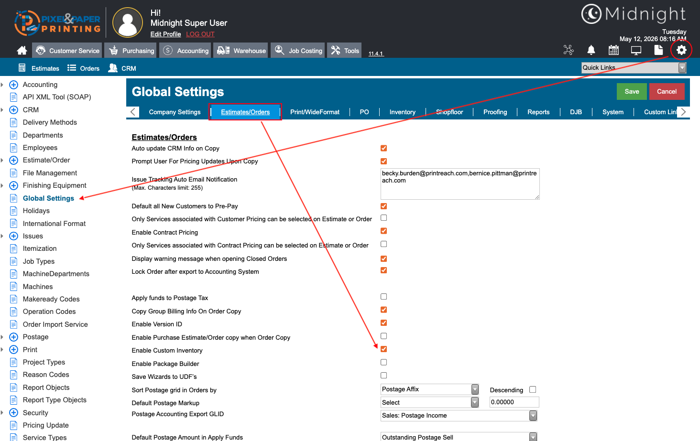This screenshot has width=700, height=441.
Task: Toggle Enable Custom Inventory checkbox
Action: [x=383, y=349]
